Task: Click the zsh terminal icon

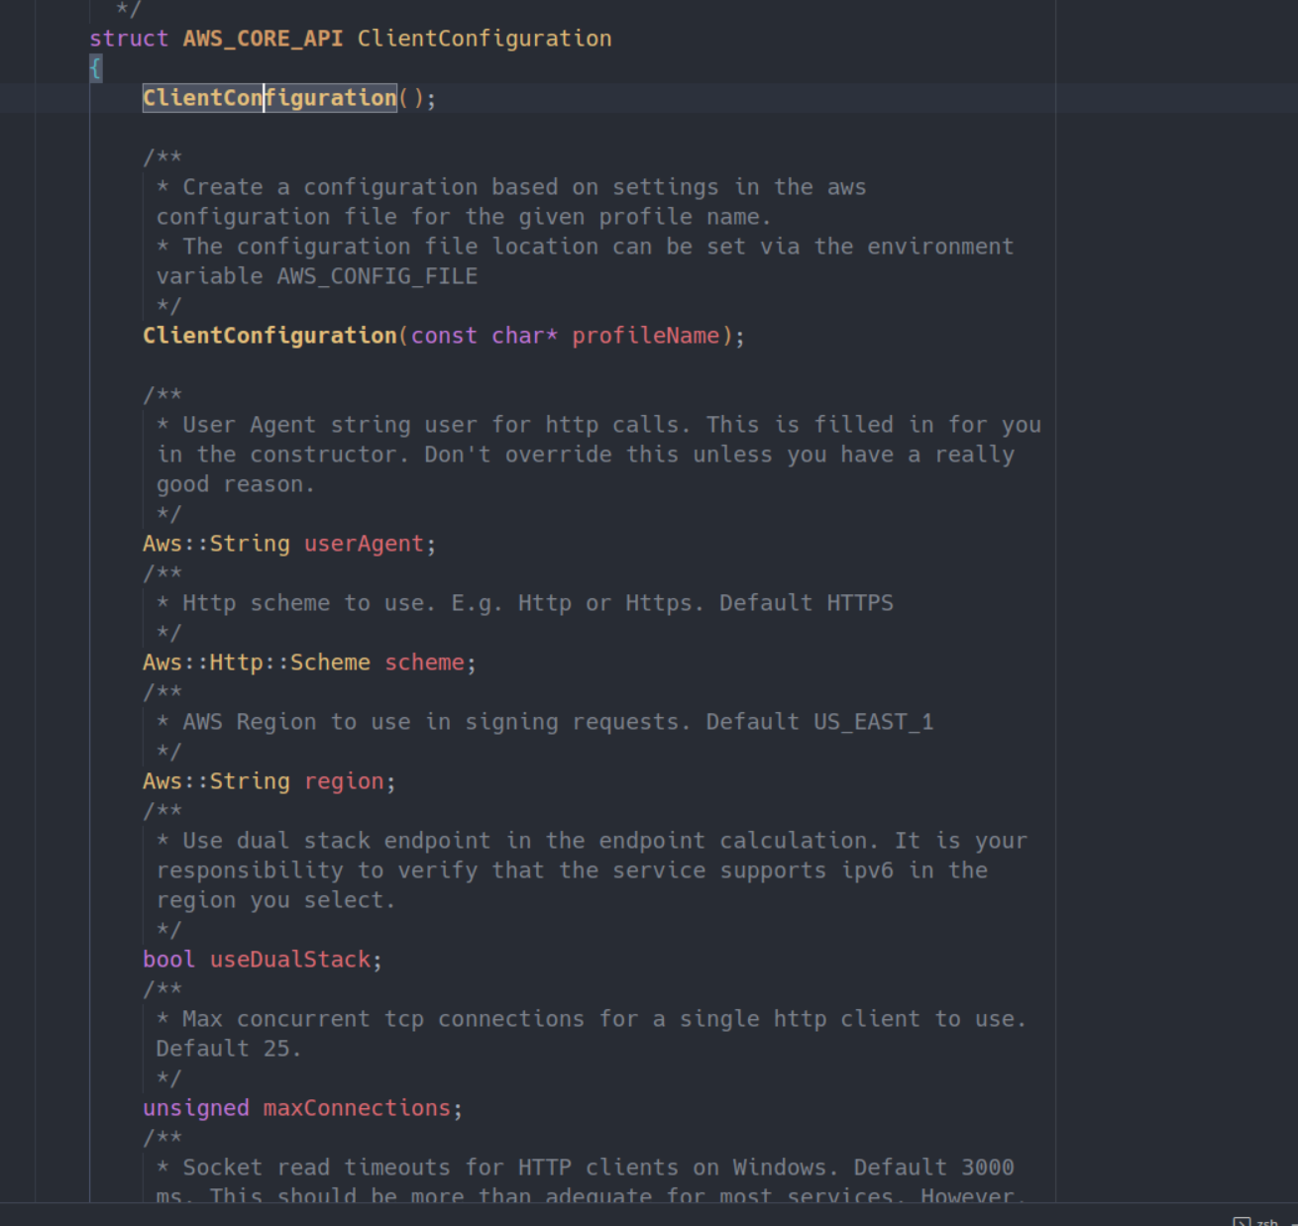Action: tap(1243, 1220)
